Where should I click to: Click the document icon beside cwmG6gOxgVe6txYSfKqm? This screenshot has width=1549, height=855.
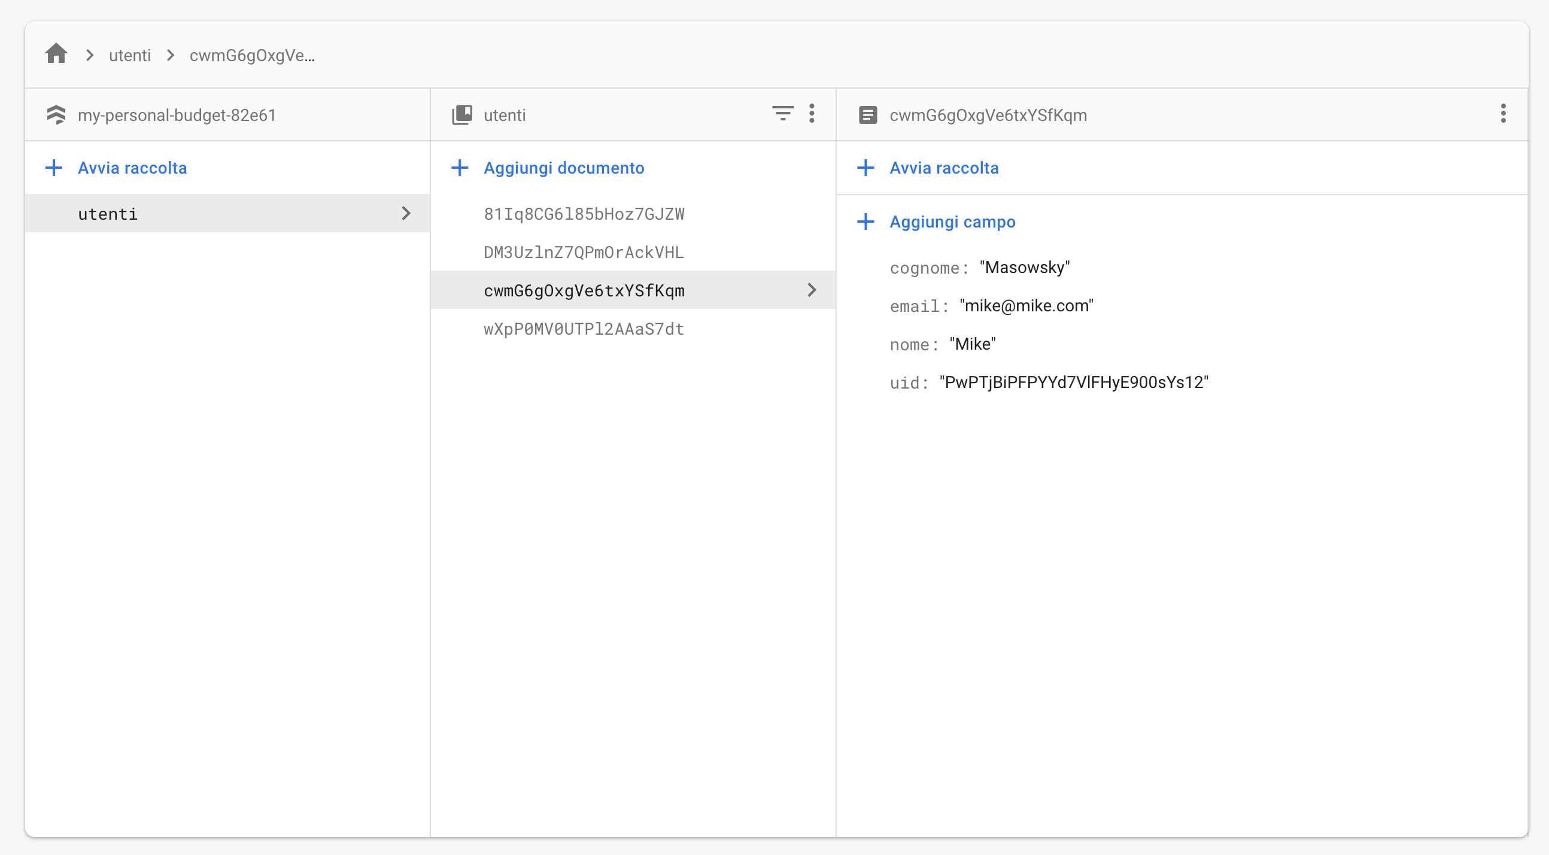(x=868, y=114)
